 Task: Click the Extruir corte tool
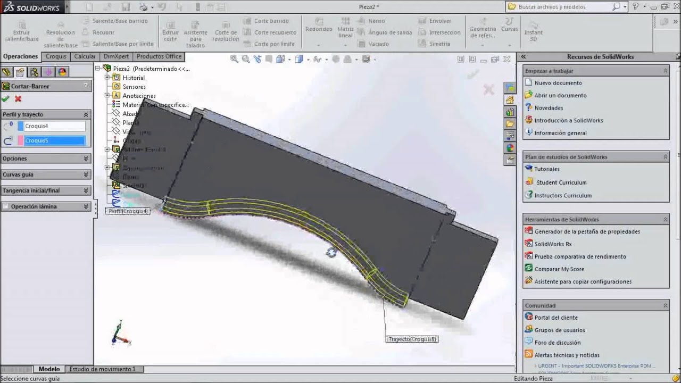pyautogui.click(x=170, y=31)
